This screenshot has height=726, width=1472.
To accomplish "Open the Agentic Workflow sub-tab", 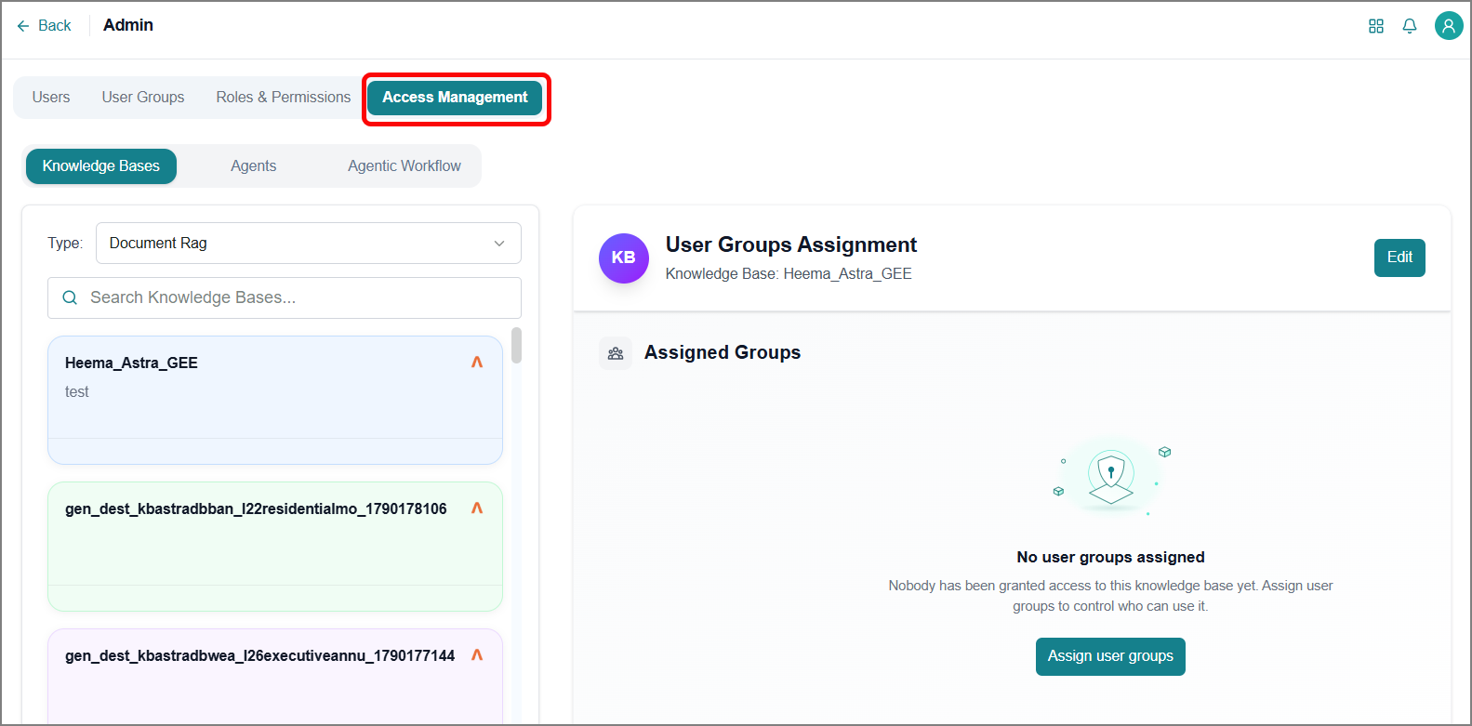I will (404, 166).
